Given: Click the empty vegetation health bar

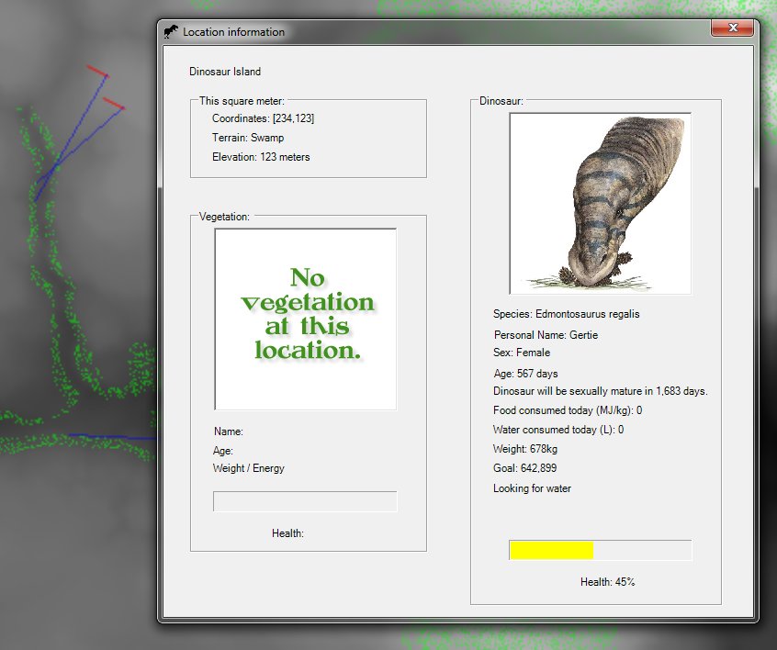Looking at the screenshot, I should pyautogui.click(x=305, y=501).
